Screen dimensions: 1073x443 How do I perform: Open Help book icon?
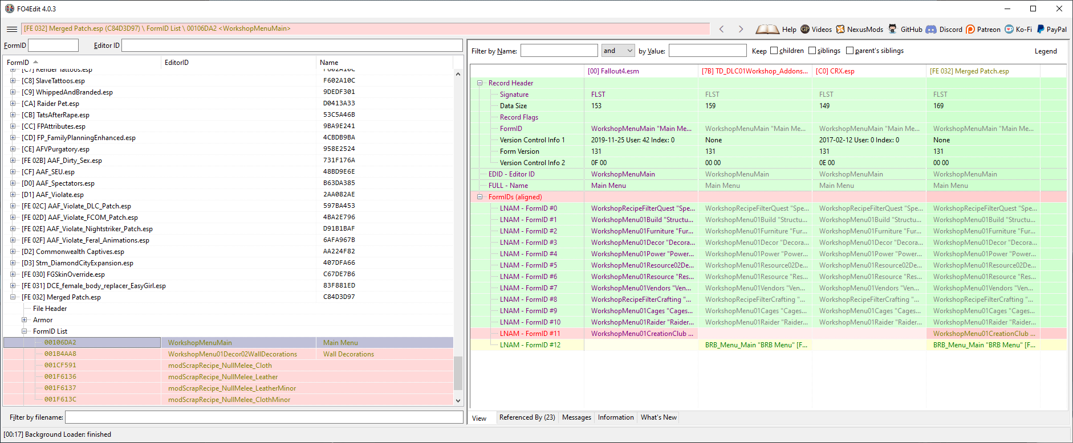[x=767, y=29]
